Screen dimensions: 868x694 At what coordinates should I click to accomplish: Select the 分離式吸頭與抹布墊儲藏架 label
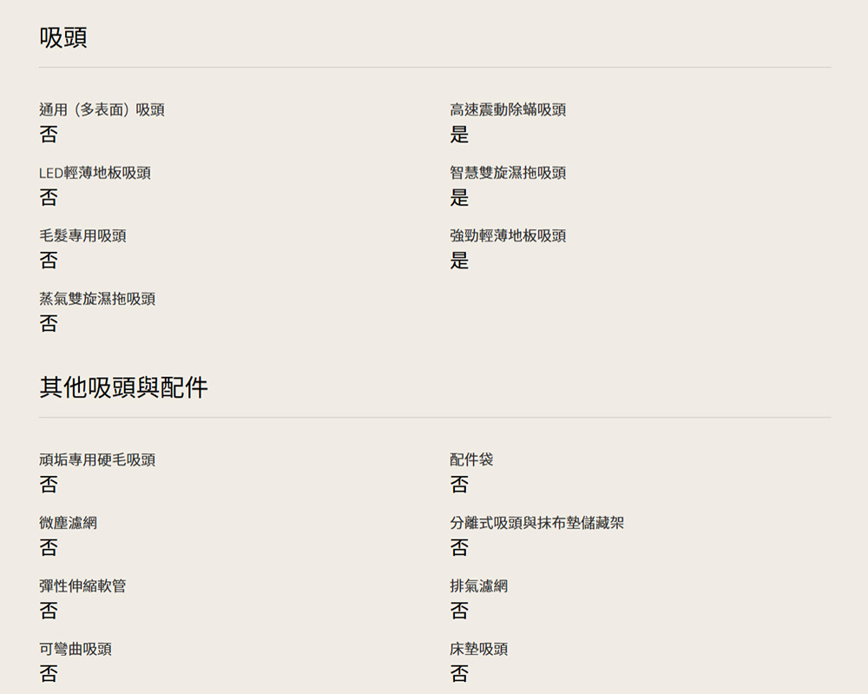pyautogui.click(x=536, y=523)
